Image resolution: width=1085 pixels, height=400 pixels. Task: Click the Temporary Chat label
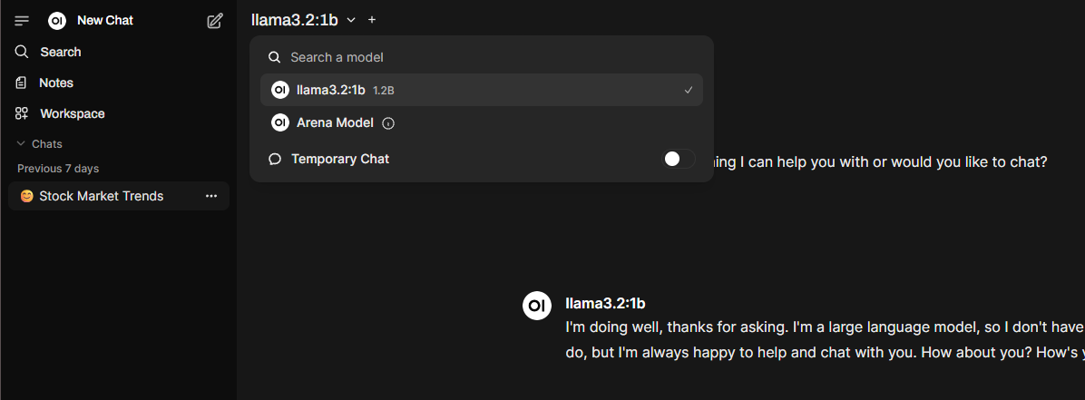(x=340, y=159)
